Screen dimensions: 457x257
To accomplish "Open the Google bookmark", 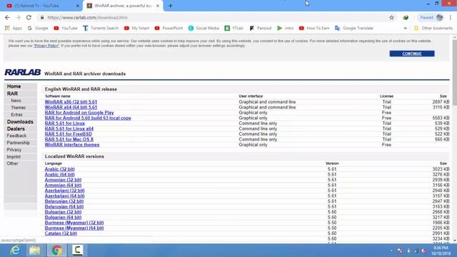I will [x=38, y=28].
